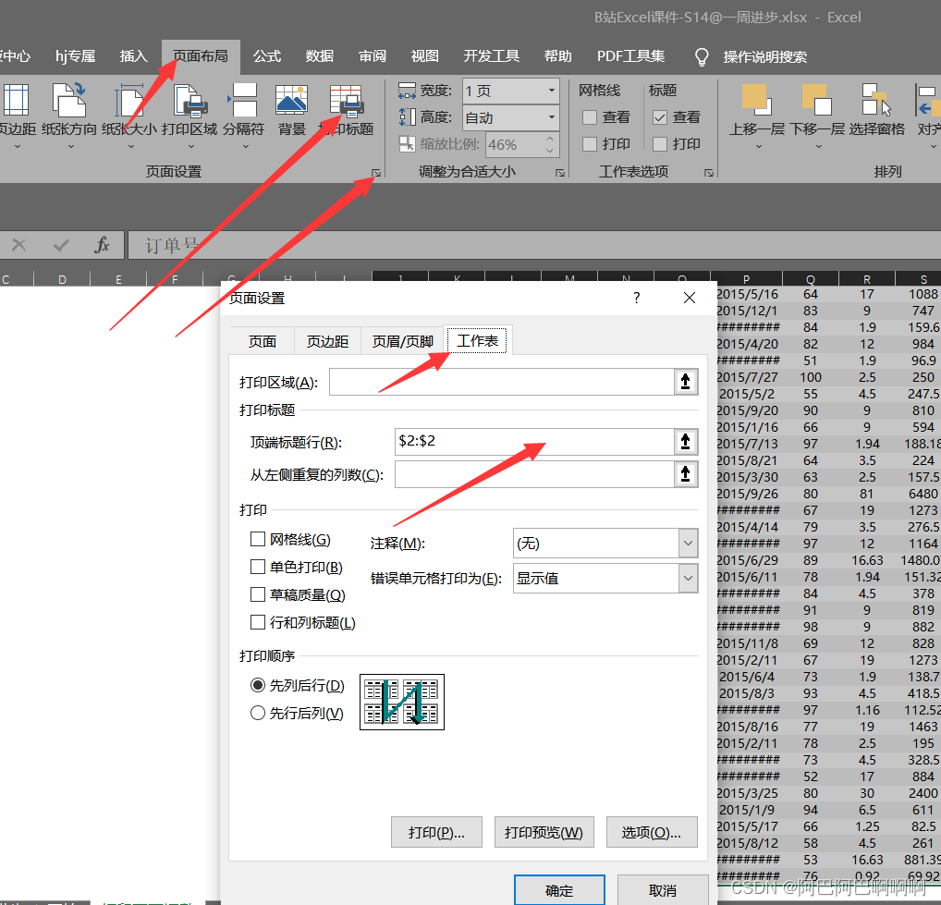Open the Paper Size (纸张大小) menu
The width and height of the screenshot is (941, 905).
(129, 116)
